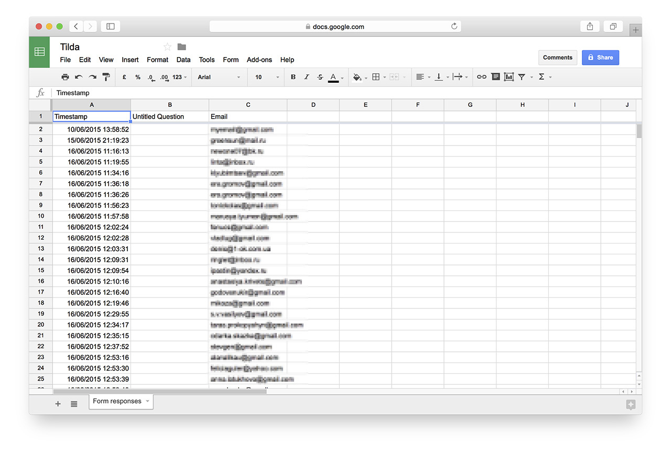Screen dimensions: 671x456
Task: Open Comments
Action: click(x=557, y=58)
